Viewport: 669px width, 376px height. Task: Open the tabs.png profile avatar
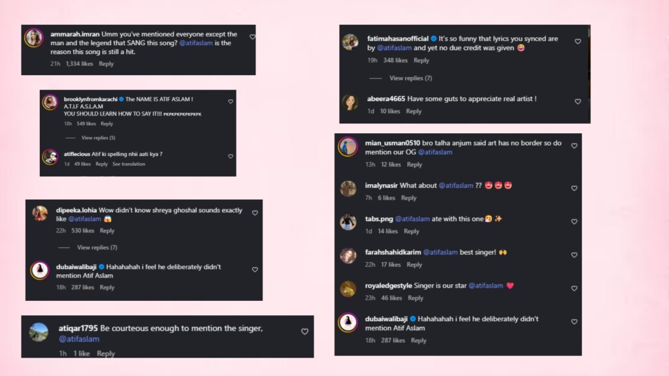pos(348,223)
